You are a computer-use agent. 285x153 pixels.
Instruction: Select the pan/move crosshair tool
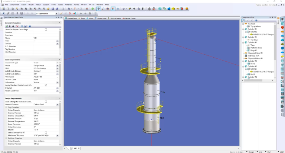pos(98,9)
